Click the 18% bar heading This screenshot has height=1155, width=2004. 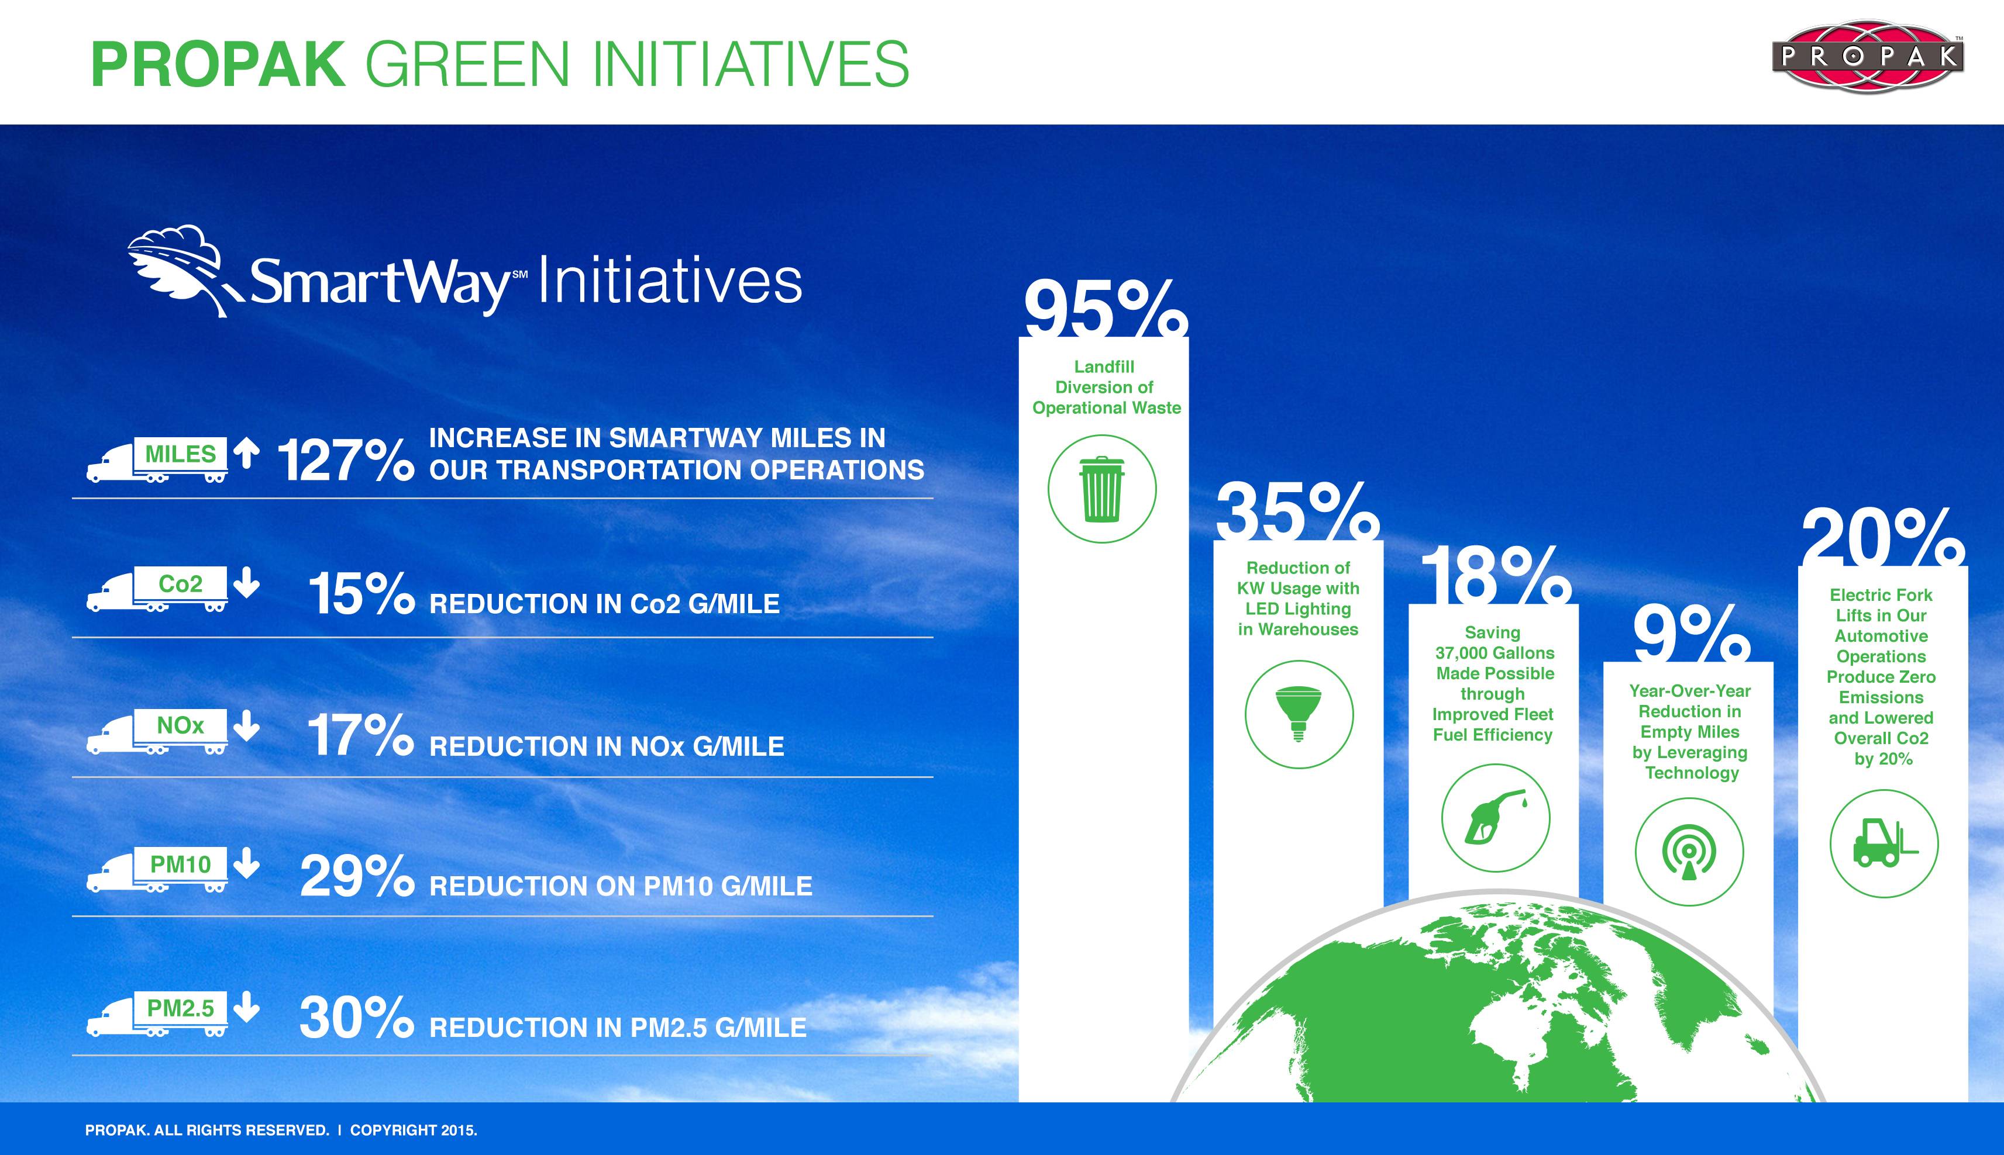(x=1495, y=575)
